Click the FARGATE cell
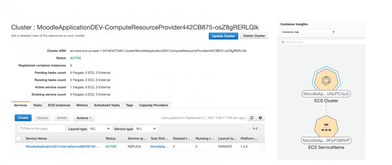Image resolution: width=392 pixels, height=165 pixels. point(225,146)
